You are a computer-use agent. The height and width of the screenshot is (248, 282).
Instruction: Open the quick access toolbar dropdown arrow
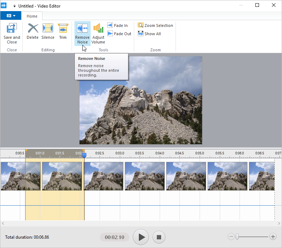click(x=14, y=6)
